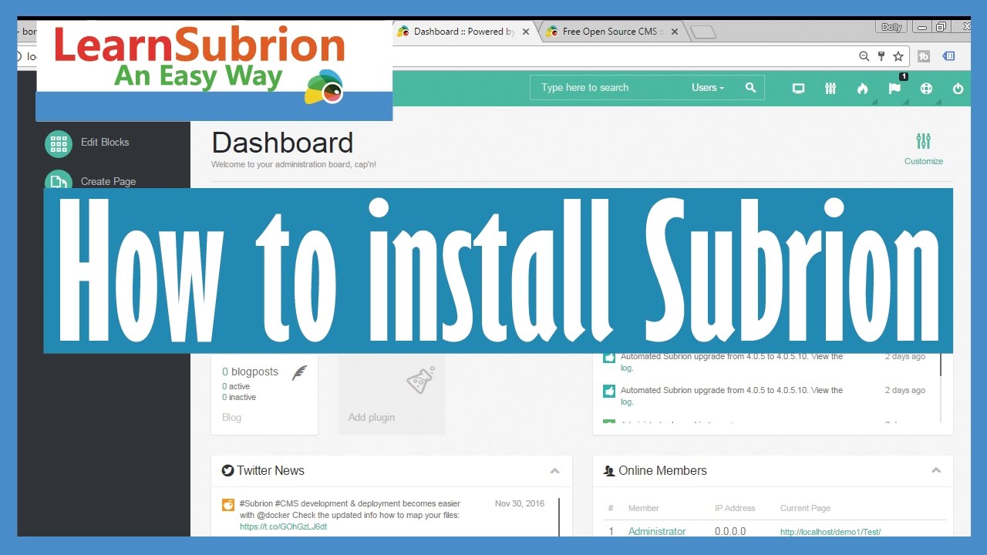The image size is (987, 555).
Task: Click the IP Address column header
Action: [x=735, y=508]
